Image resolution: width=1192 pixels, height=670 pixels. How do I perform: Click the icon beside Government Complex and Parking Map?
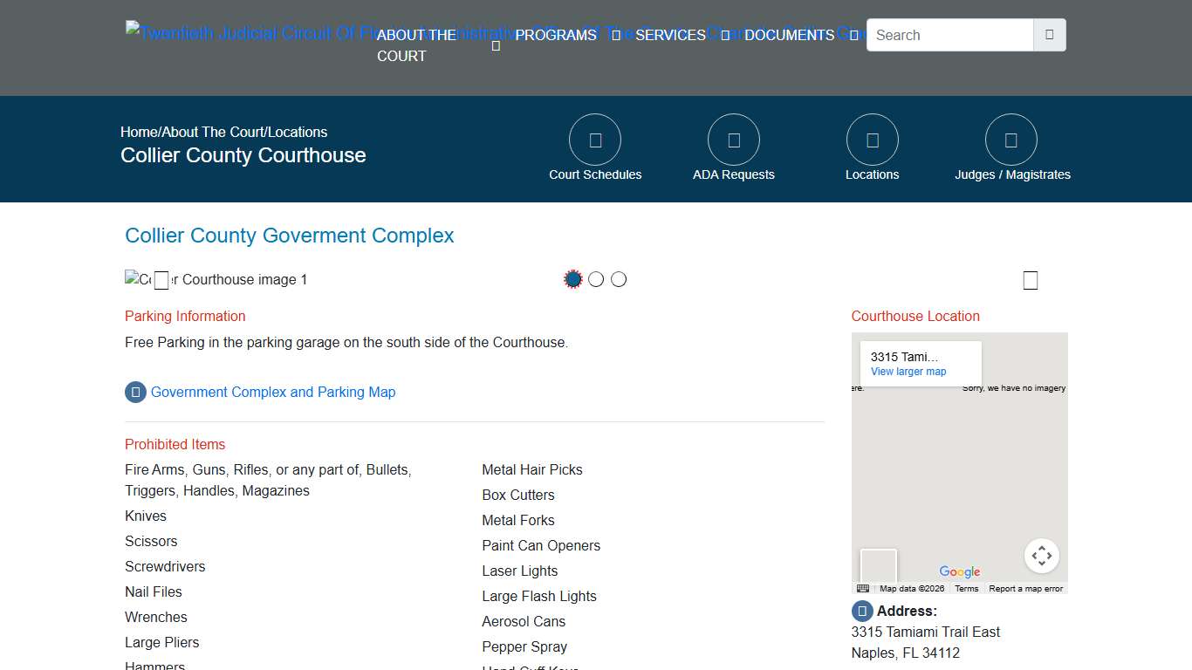pos(135,392)
